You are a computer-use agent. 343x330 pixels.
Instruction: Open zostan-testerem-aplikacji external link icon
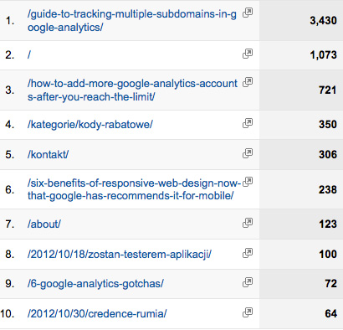[x=248, y=253]
